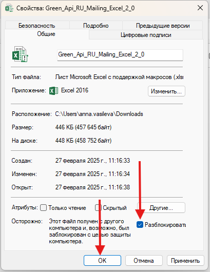Toggle the Скрытый attribute checkbox
210x272 pixels.
(x=98, y=208)
